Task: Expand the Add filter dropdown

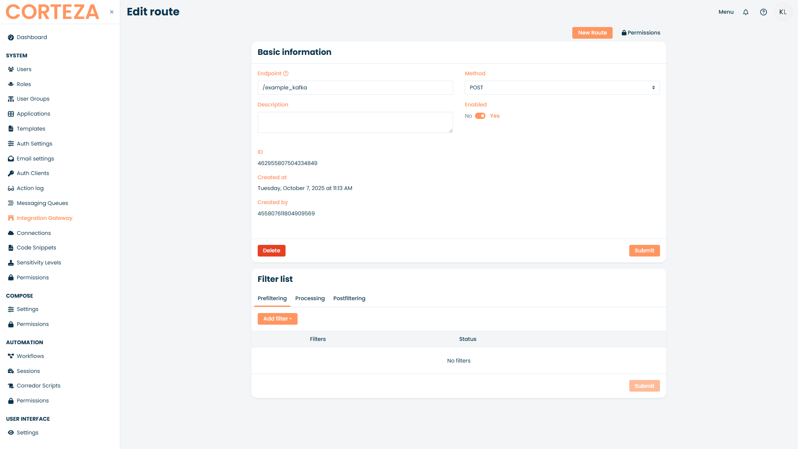Action: pyautogui.click(x=277, y=319)
